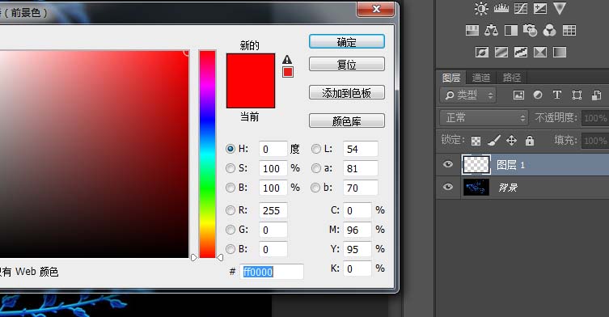
Task: Open the 类型 layer filter dropdown
Action: 468,95
